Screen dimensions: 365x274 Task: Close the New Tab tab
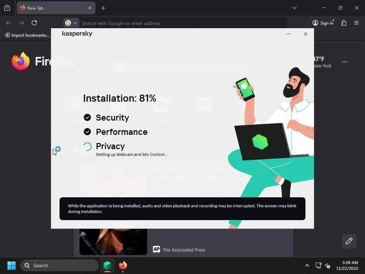pos(89,8)
